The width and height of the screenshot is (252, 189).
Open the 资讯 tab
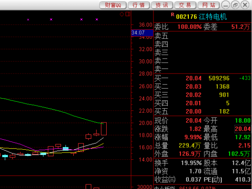tap(162, 5)
